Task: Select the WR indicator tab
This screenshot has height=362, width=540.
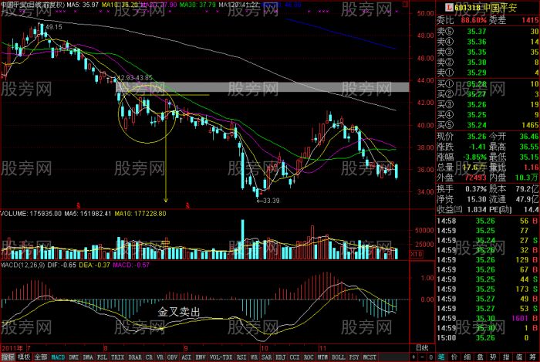Action: (254, 357)
